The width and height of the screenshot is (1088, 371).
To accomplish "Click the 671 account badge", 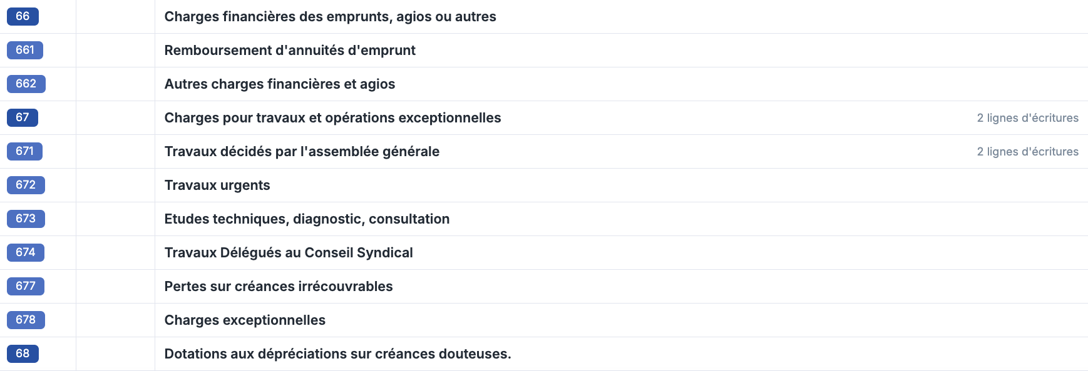I will pyautogui.click(x=25, y=152).
